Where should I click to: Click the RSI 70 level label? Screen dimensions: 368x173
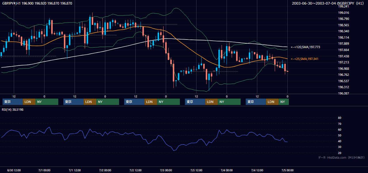click(339, 124)
